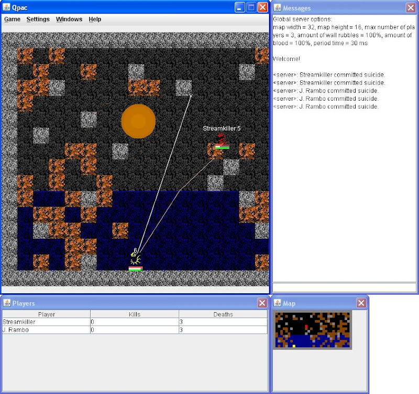Viewport: 419px width, 394px height.
Task: Open the Game menu
Action: 12,19
